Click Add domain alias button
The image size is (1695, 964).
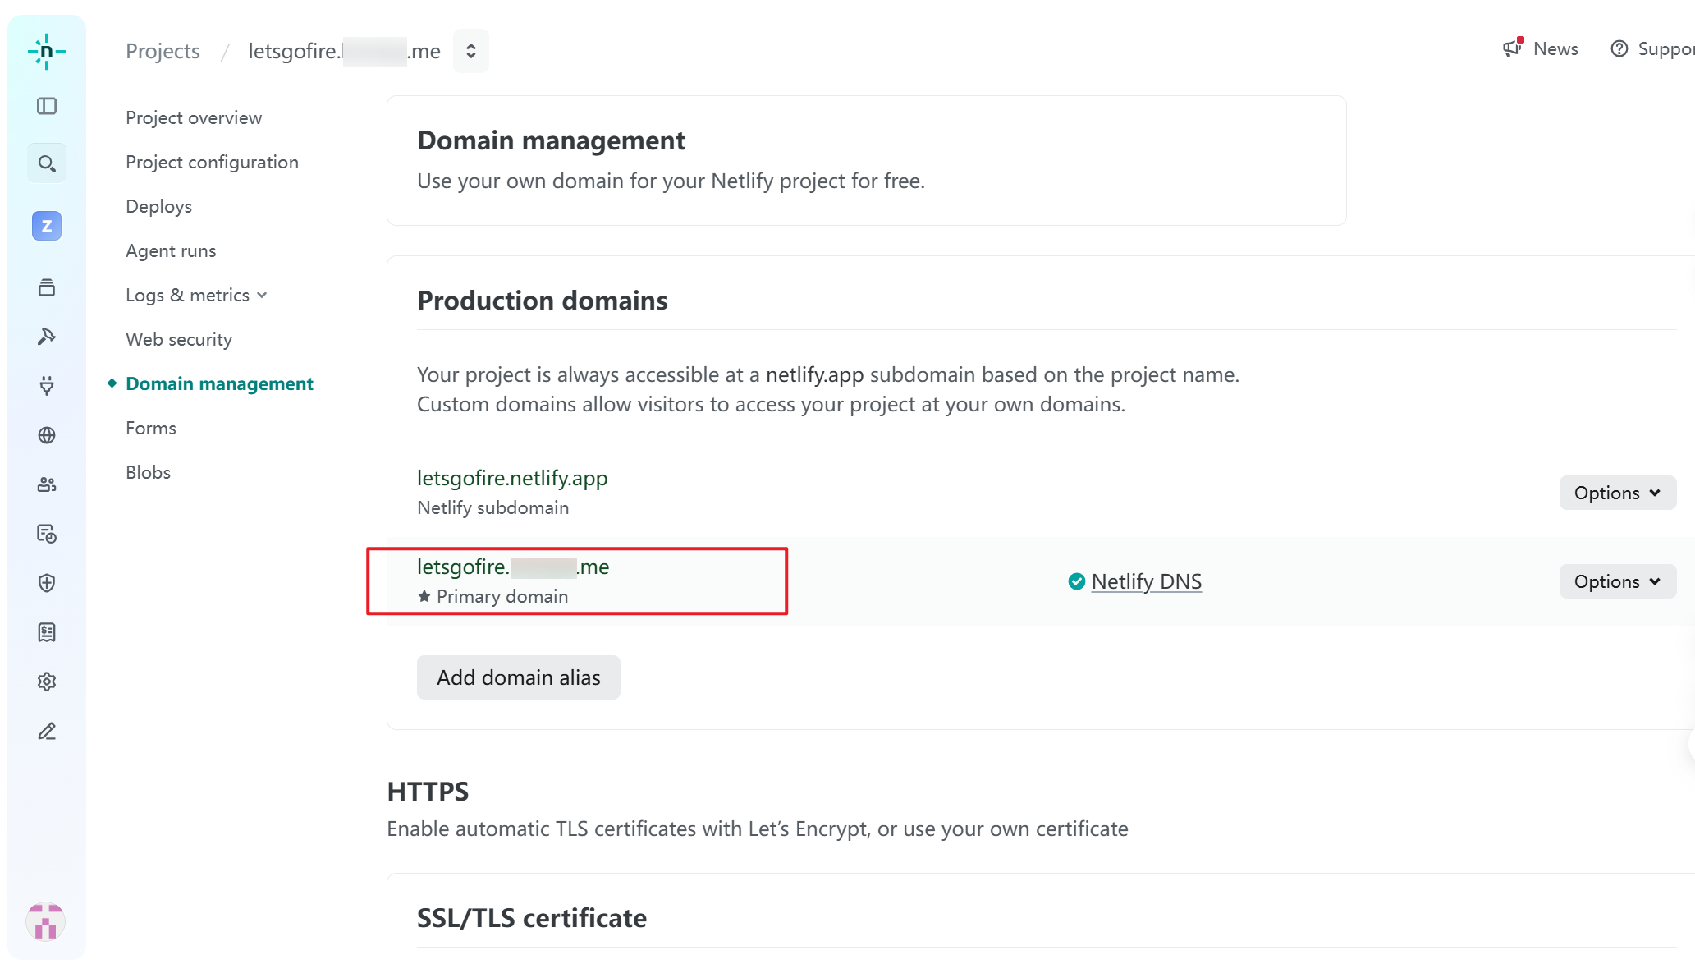(518, 677)
